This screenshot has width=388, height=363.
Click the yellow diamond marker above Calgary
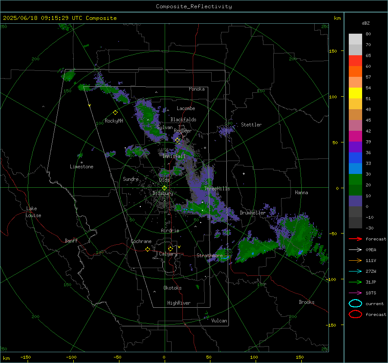point(170,249)
